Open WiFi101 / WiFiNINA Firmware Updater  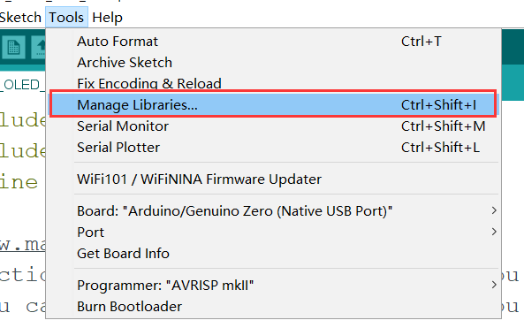coord(273,179)
